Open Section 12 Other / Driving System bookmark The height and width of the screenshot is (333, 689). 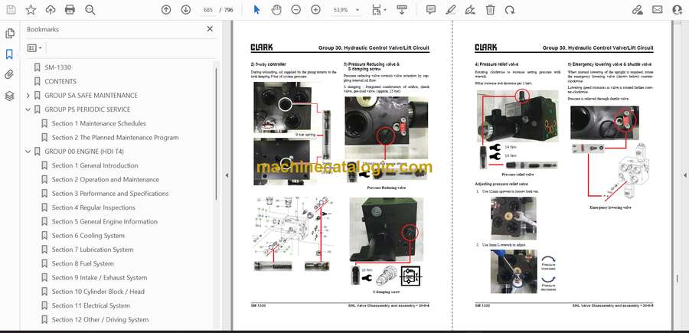click(100, 320)
